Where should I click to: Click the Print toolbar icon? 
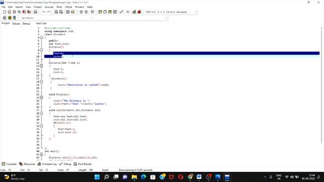click(35, 12)
